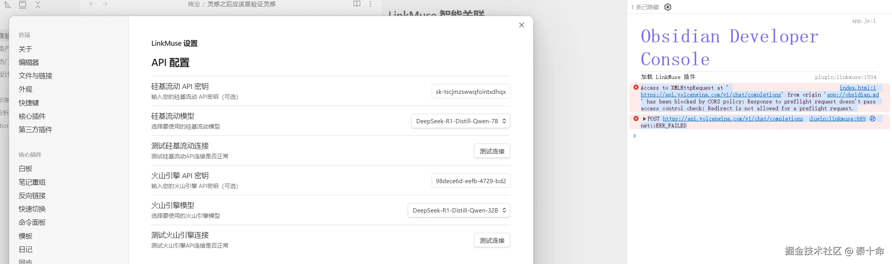The image size is (892, 264).
Task: Open the 日记 core plugin settings
Action: (26, 249)
